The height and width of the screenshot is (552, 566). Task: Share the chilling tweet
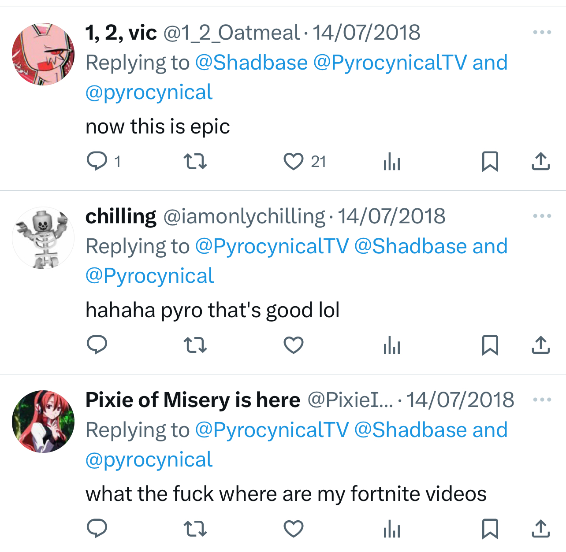(x=540, y=345)
